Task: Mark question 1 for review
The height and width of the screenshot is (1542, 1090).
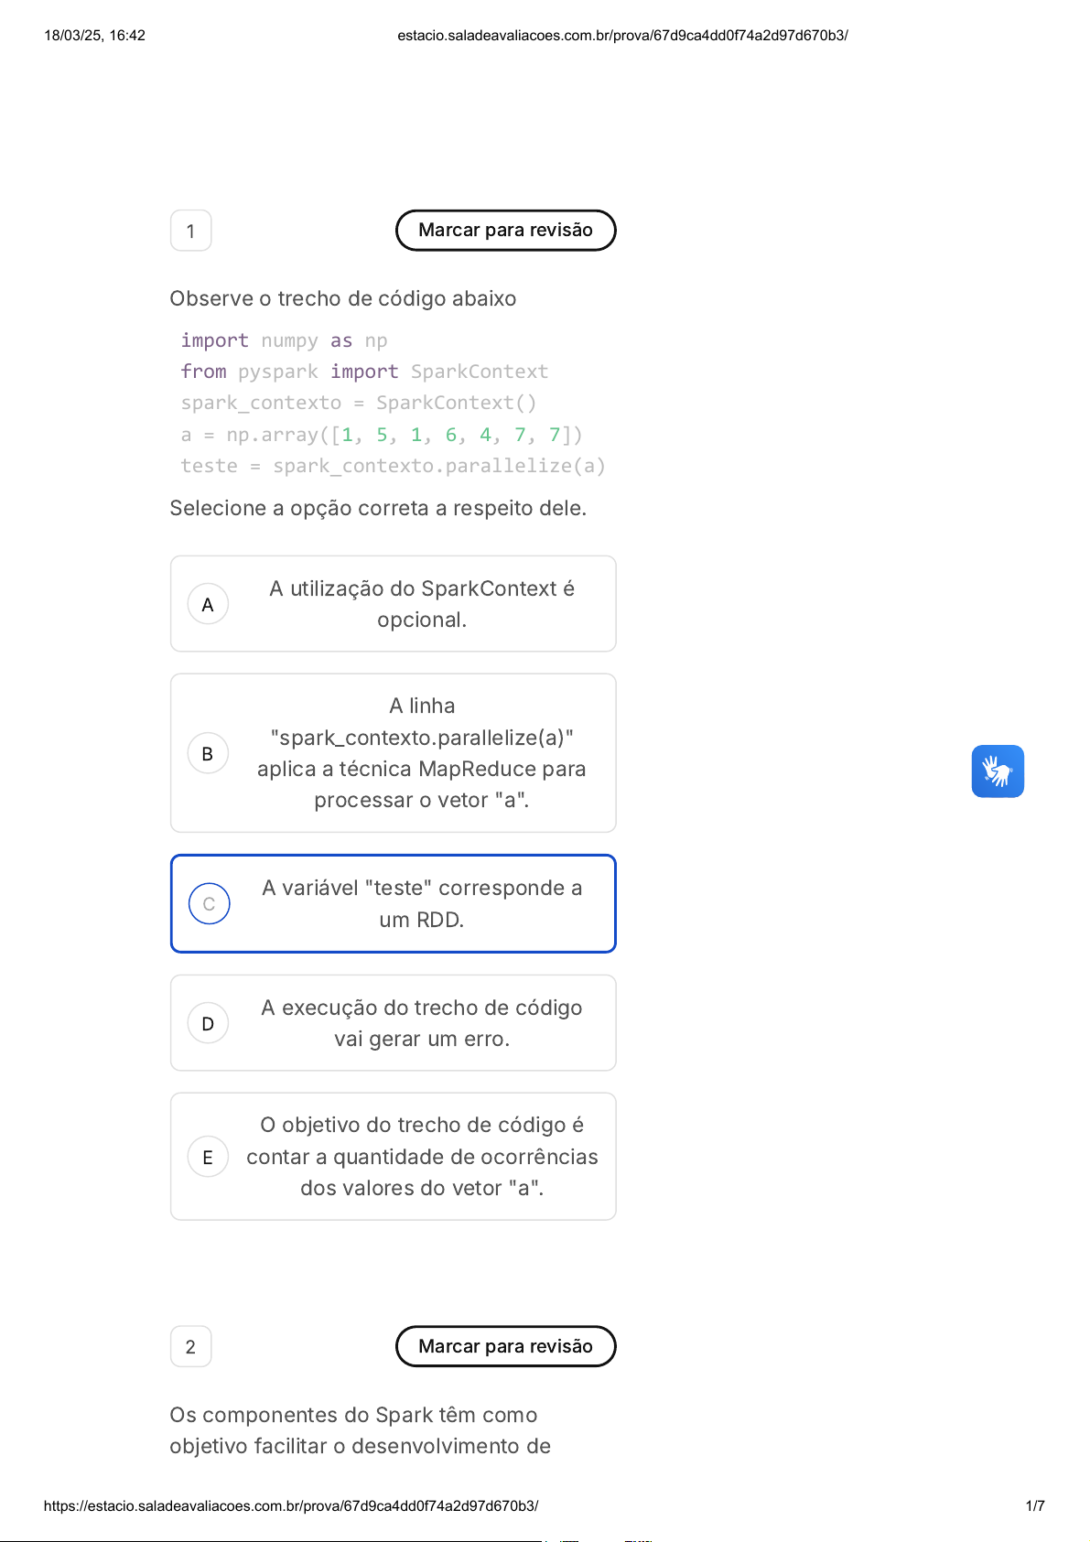Action: tap(505, 231)
